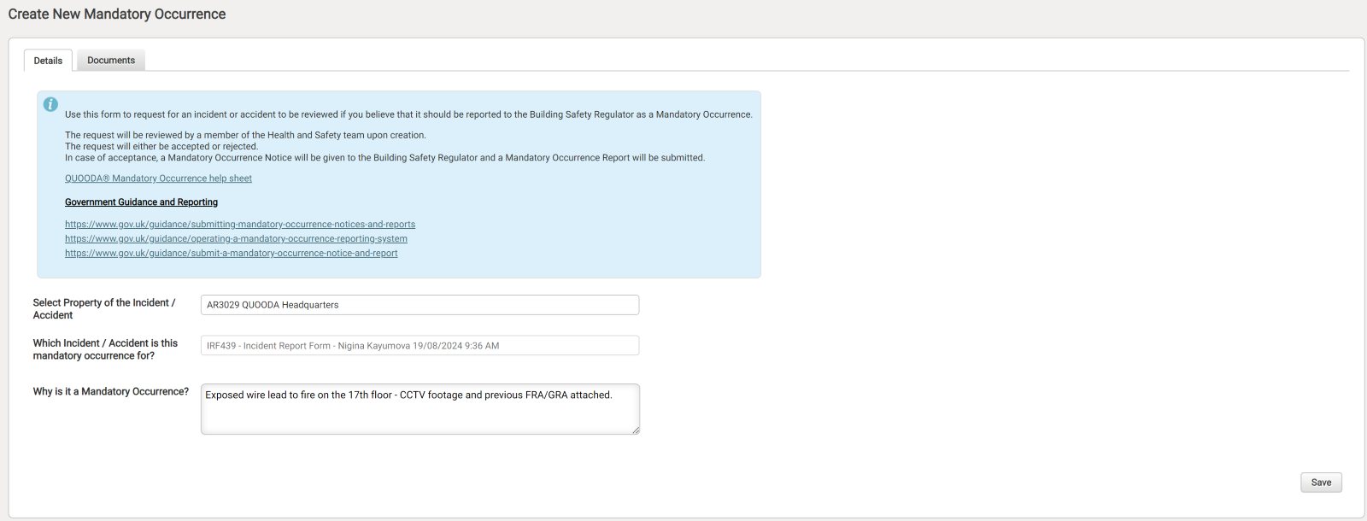1367x521 pixels.
Task: Grab the textarea resize handle corner
Action: pos(636,430)
